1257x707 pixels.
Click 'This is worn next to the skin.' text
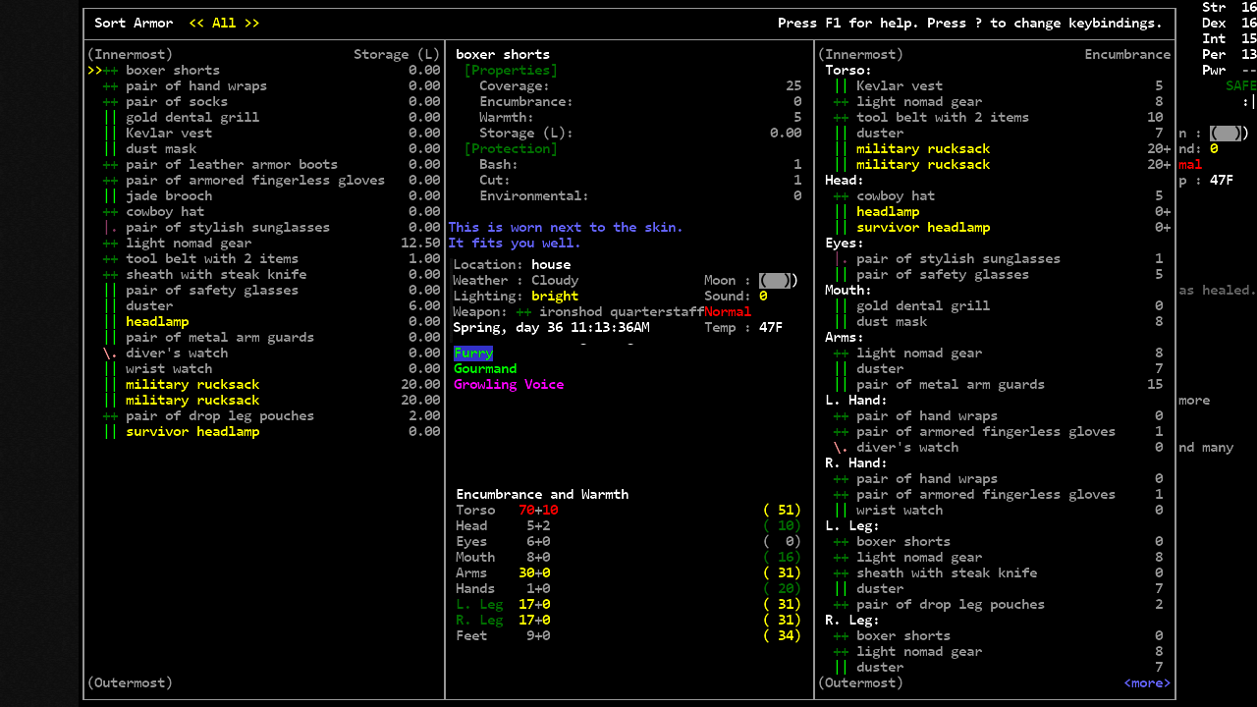(566, 227)
